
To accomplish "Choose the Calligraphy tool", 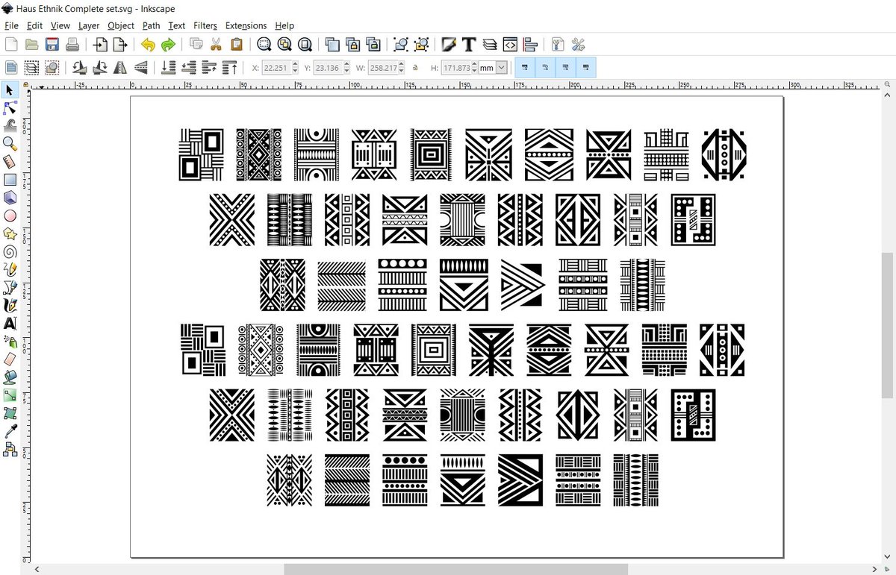I will click(10, 305).
